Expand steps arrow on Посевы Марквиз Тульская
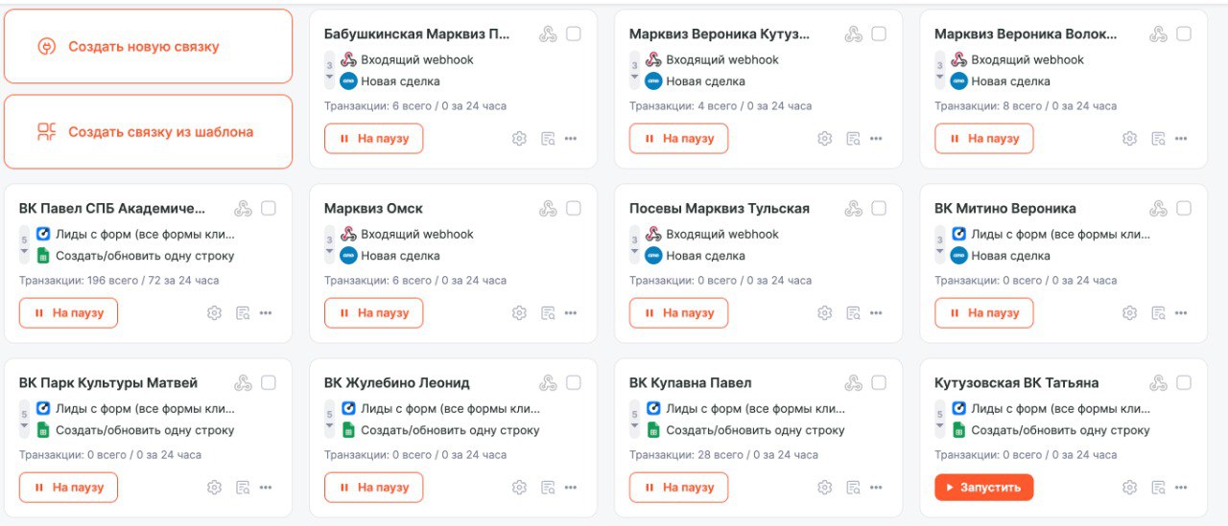 [635, 252]
